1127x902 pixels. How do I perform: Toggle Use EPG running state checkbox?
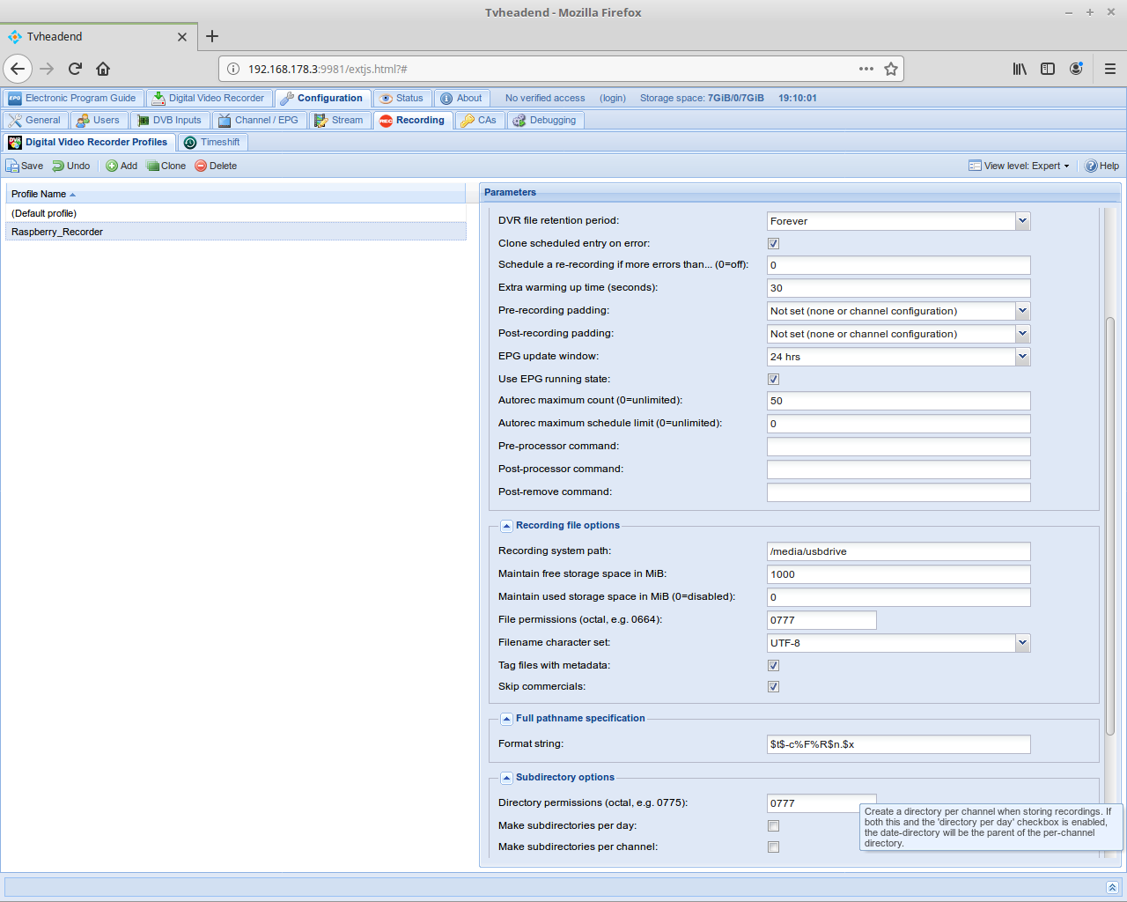click(x=773, y=379)
